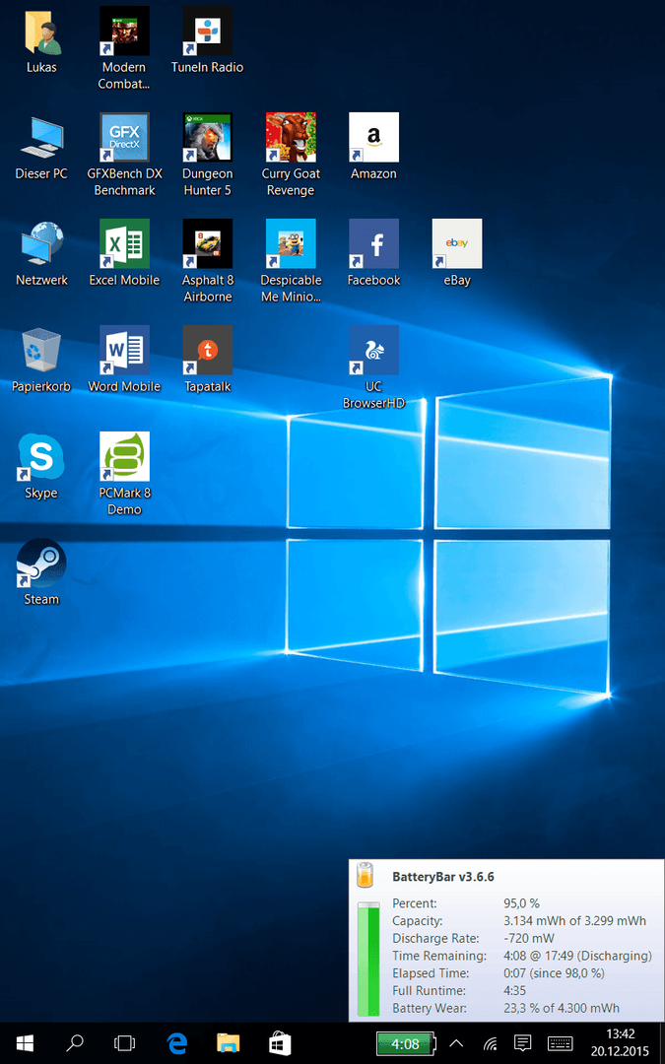The width and height of the screenshot is (665, 1064).
Task: Open Action Center notifications
Action: pyautogui.click(x=522, y=1043)
